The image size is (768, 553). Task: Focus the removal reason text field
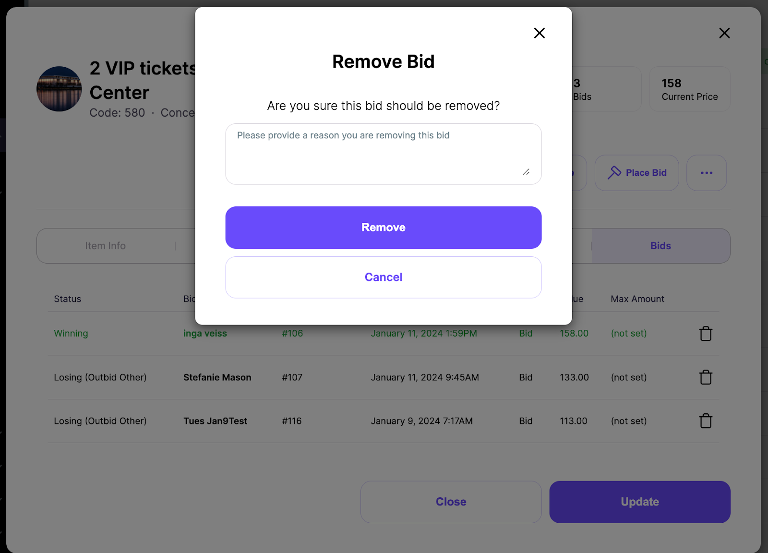pyautogui.click(x=384, y=154)
